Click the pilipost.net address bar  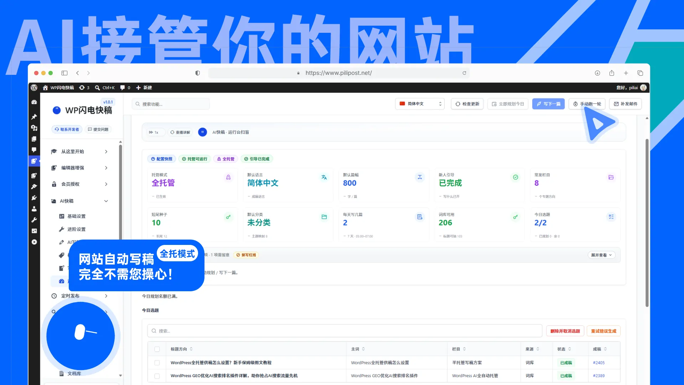(339, 73)
